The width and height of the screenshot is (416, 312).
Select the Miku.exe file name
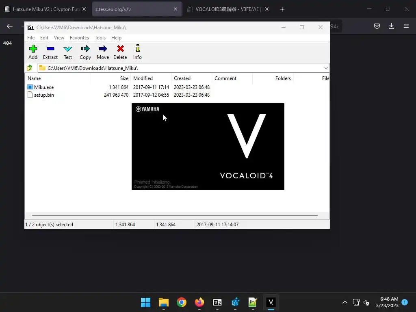click(44, 87)
